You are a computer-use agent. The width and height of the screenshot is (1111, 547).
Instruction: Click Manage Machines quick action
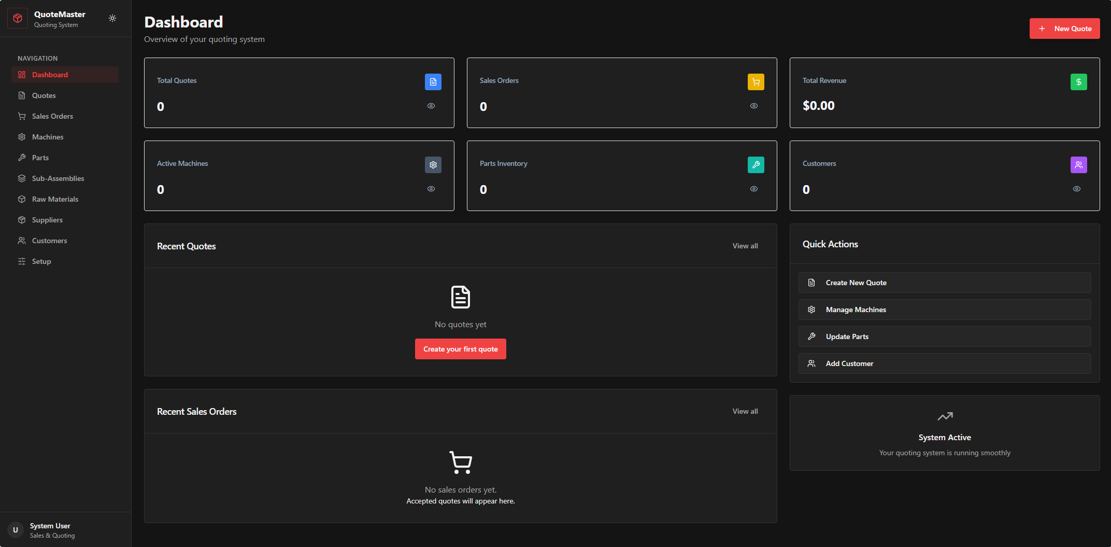pyautogui.click(x=945, y=310)
